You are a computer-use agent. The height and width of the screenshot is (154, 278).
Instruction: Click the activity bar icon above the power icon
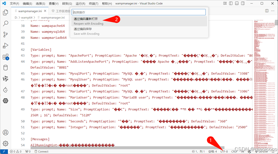point(5,90)
